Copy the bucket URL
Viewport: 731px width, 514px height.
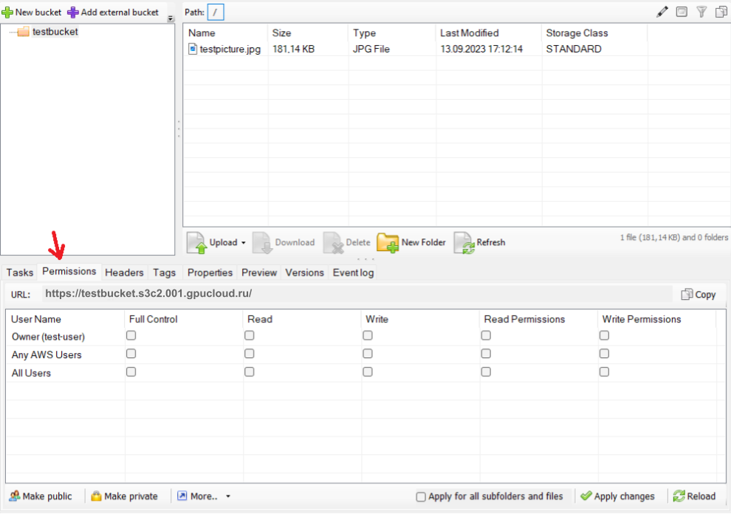tap(698, 294)
